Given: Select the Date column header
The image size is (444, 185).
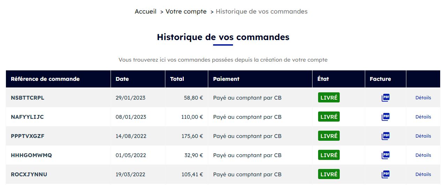Looking at the screenshot, I should (122, 79).
